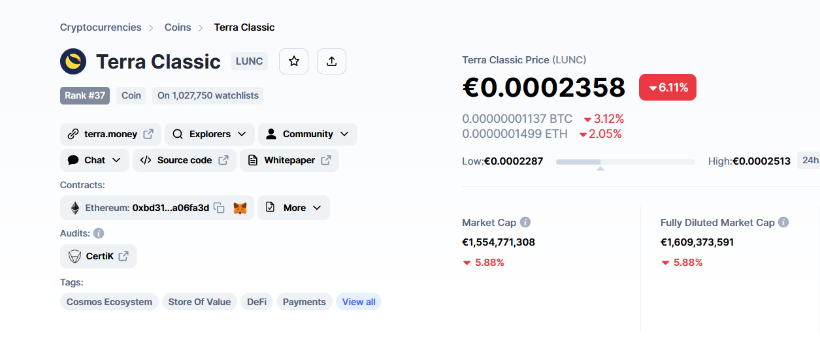
Task: Open the 24h time range selector
Action: [x=809, y=160]
